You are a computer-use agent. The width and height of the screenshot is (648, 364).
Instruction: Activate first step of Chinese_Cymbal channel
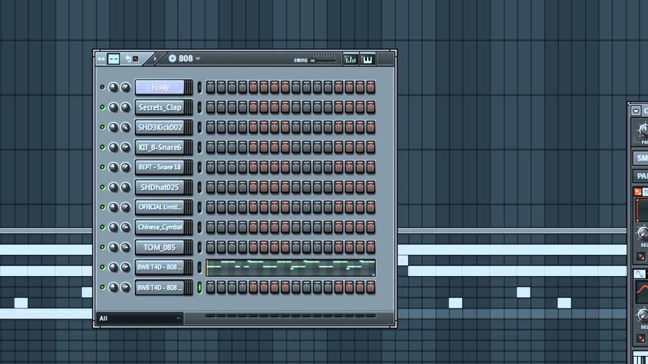(x=211, y=227)
